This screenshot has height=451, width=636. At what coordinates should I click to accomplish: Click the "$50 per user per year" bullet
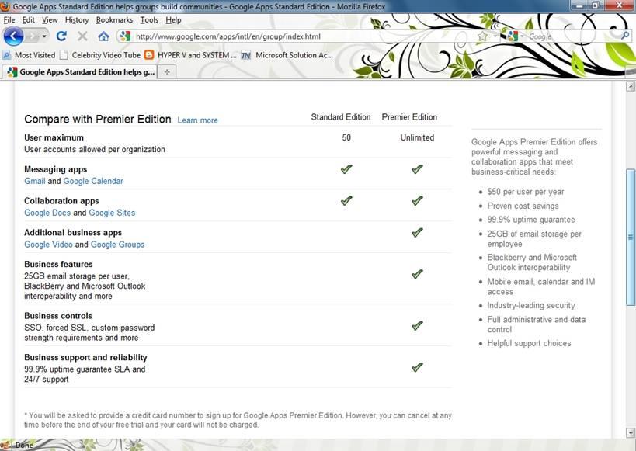(526, 192)
